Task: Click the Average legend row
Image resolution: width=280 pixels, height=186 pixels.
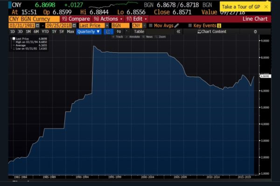Action: (x=29, y=45)
